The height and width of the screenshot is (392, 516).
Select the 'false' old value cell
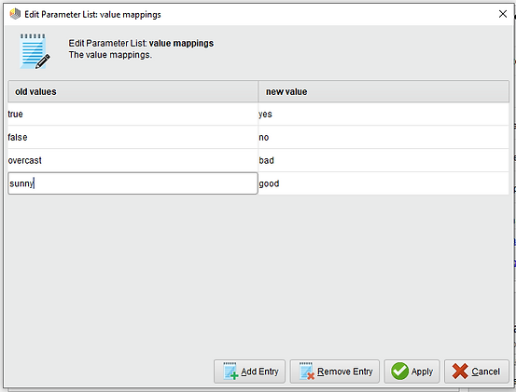132,137
